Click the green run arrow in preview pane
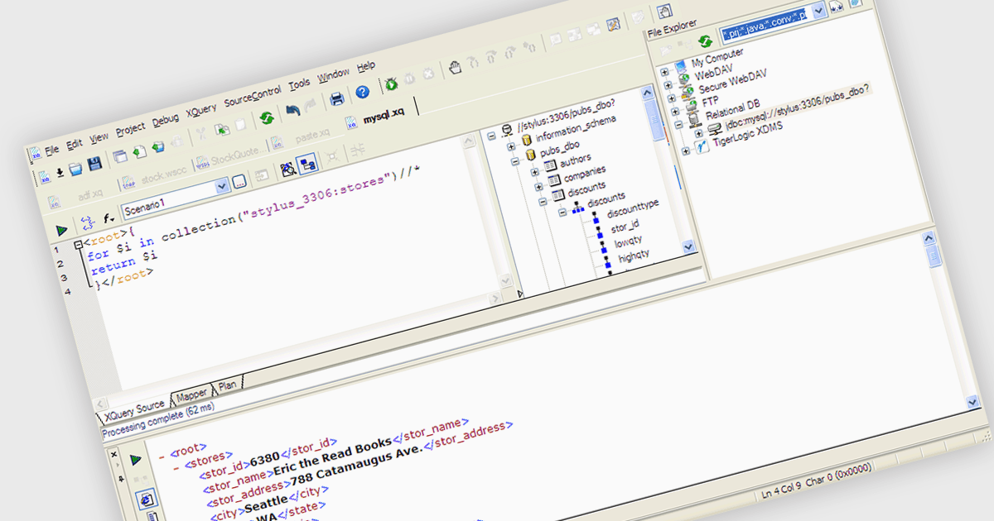 (x=136, y=458)
